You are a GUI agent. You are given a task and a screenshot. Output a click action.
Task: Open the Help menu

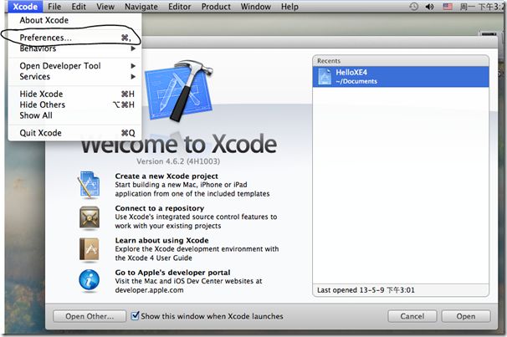pyautogui.click(x=289, y=7)
